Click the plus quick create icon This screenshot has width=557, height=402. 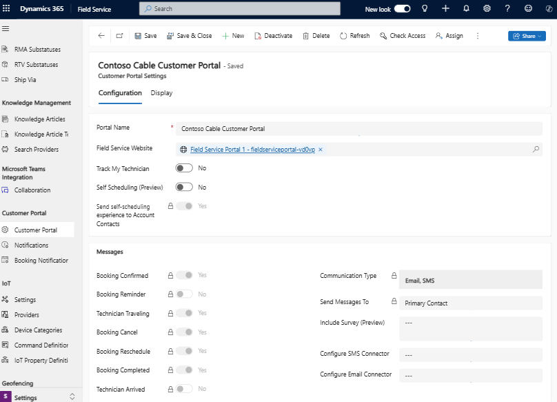[445, 9]
